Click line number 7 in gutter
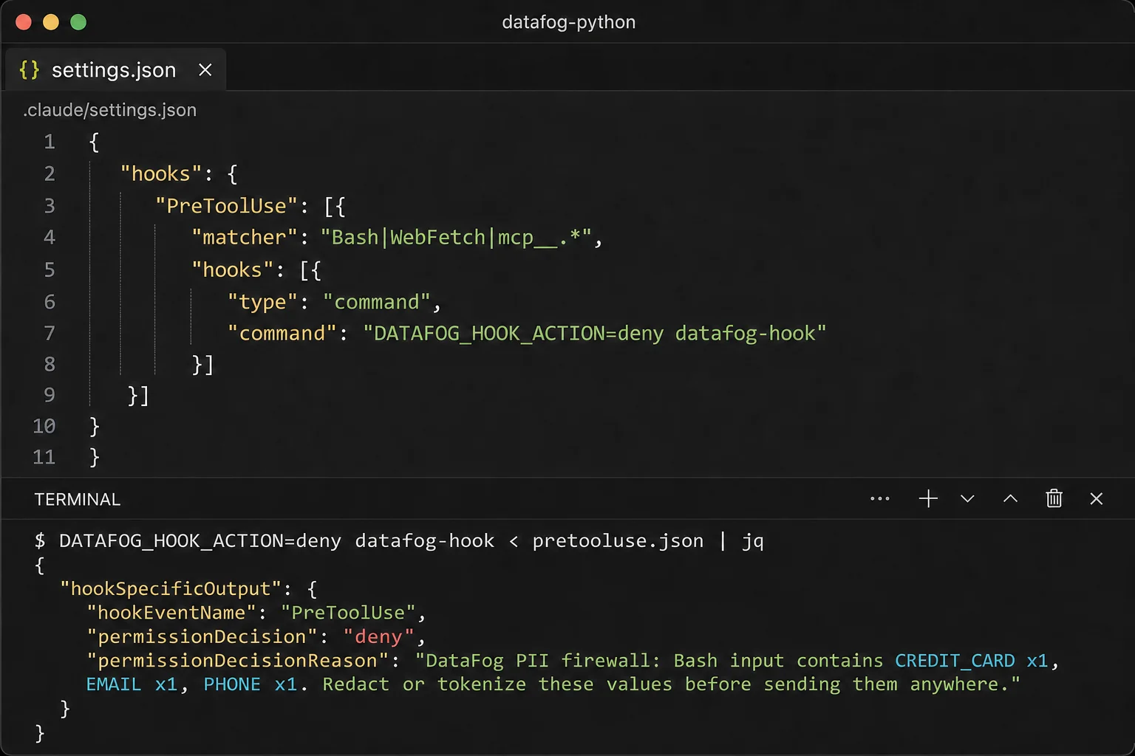1135x756 pixels. point(50,333)
